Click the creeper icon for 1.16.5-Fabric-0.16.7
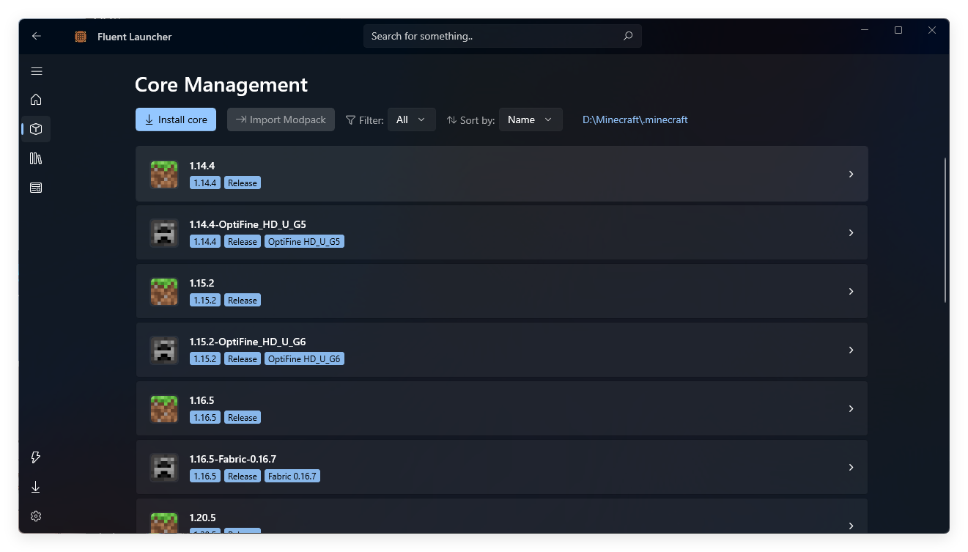 [164, 467]
